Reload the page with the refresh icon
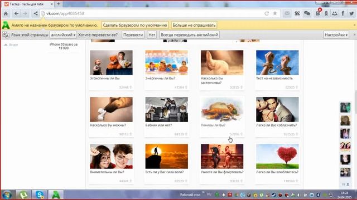Viewport: 357px width, 200px height. point(267,13)
